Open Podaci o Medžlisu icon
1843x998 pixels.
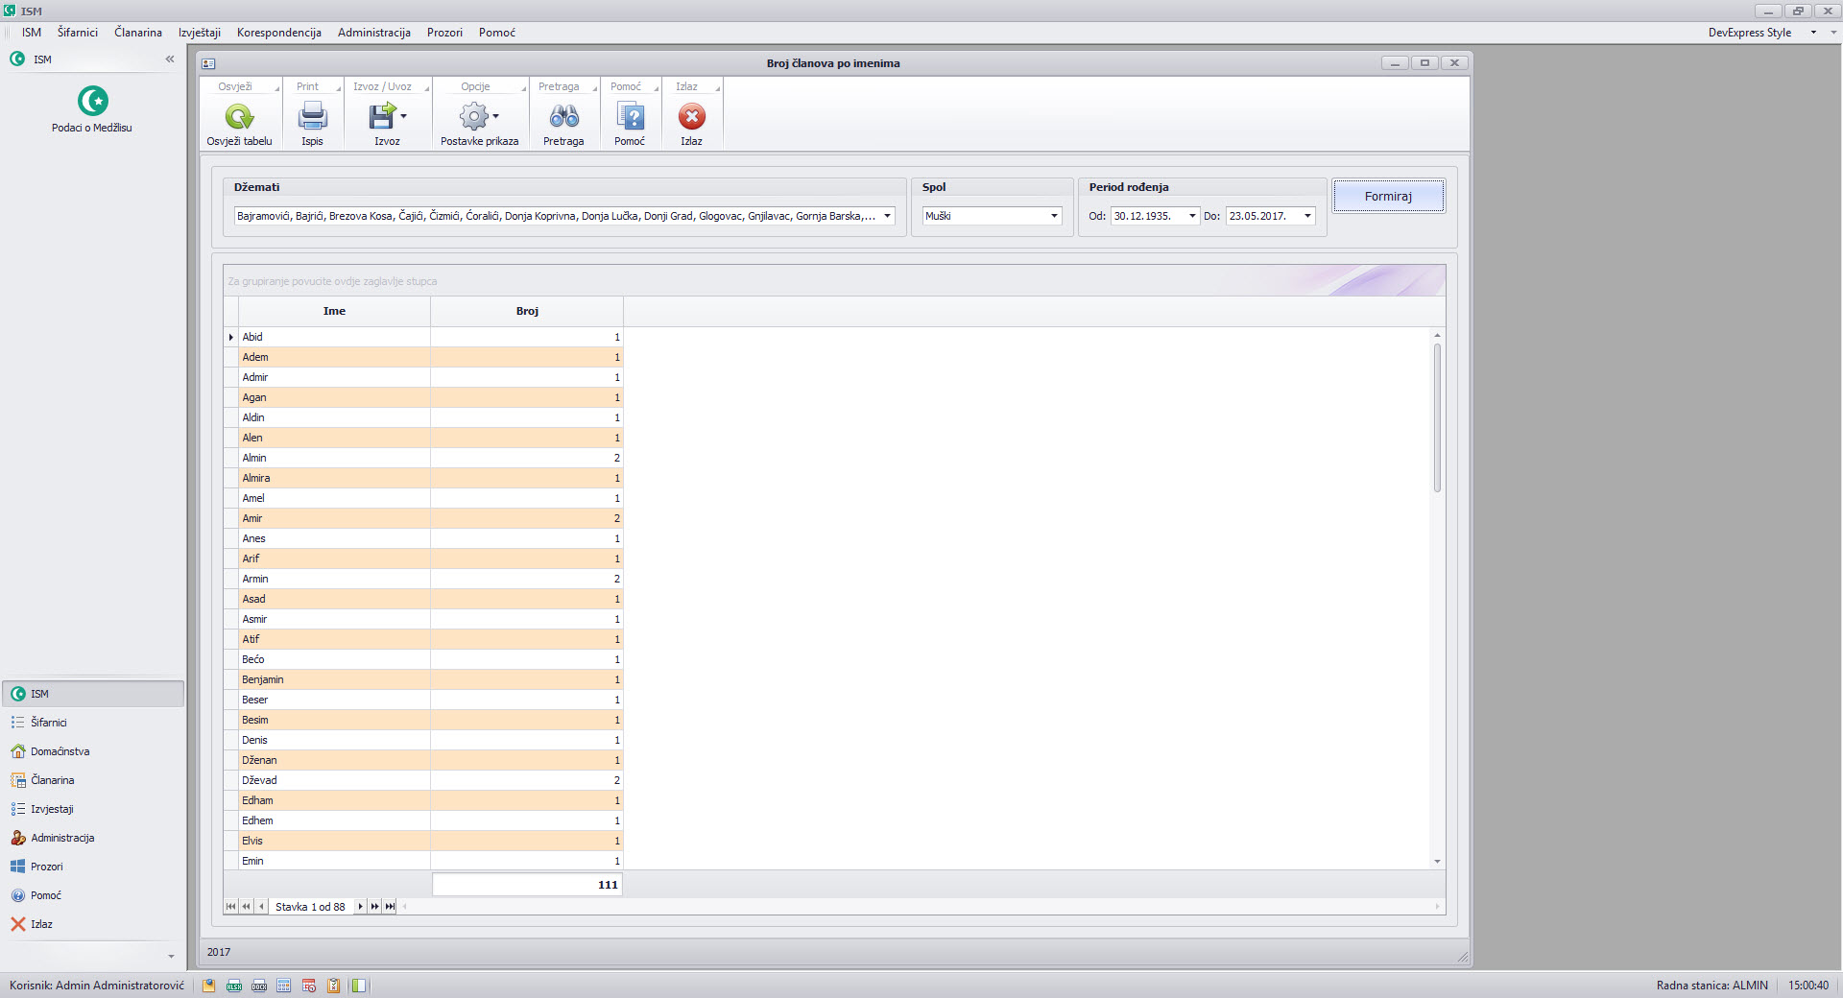pyautogui.click(x=92, y=102)
